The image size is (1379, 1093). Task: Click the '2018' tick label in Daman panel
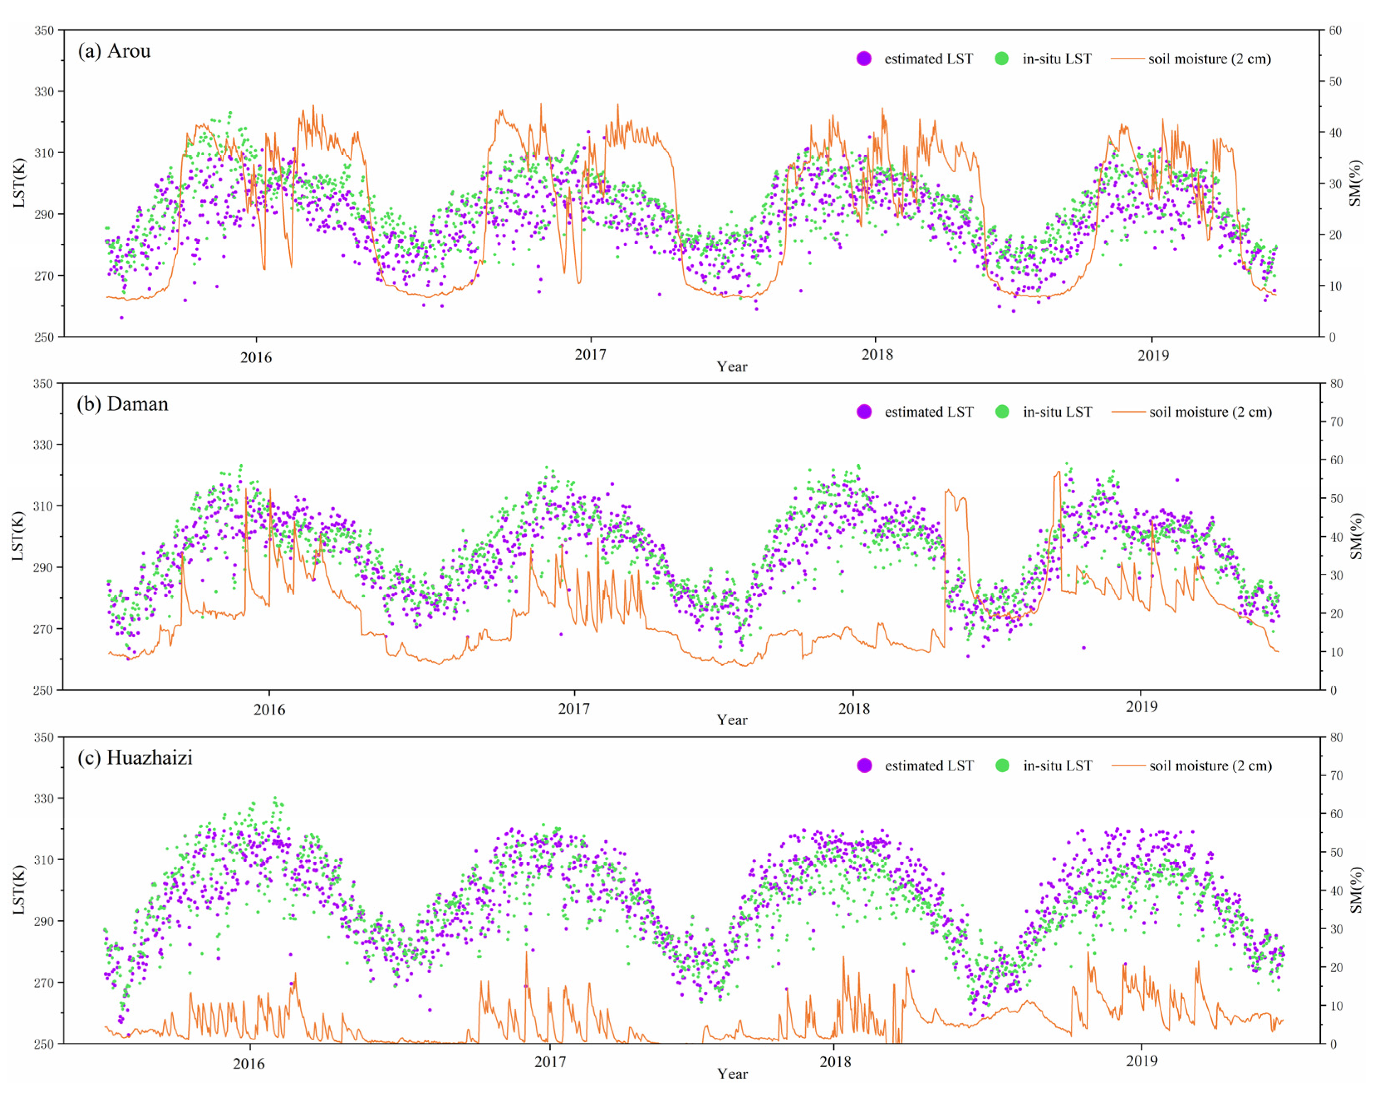click(854, 708)
